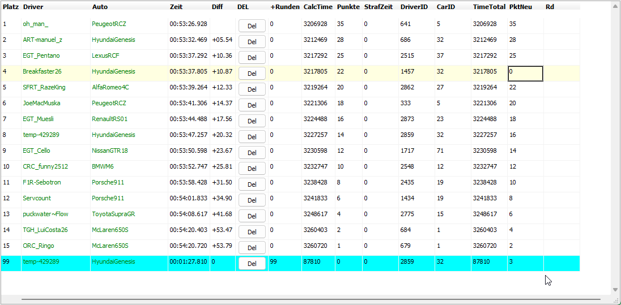Click the Driver column header
621x305 pixels.
[x=33, y=7]
